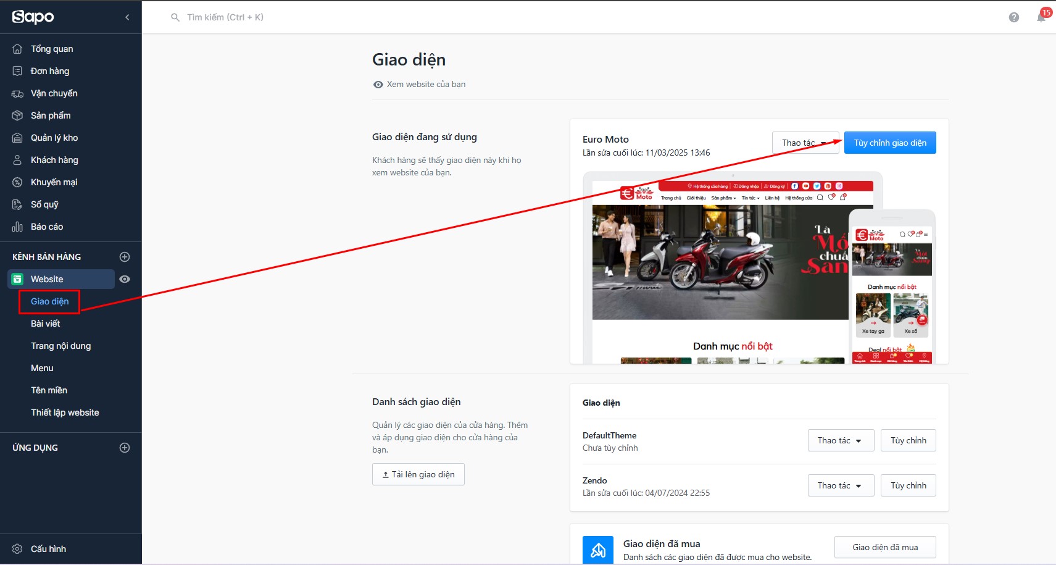
Task: Click the Khách hàng person icon
Action: click(x=17, y=160)
